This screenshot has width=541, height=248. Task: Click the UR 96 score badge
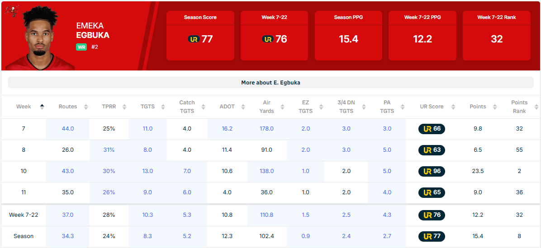coord(432,171)
